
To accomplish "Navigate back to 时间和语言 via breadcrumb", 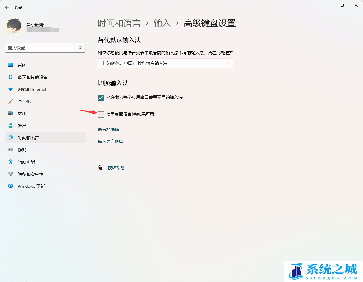I will (119, 23).
